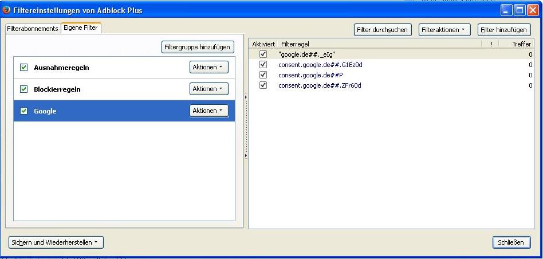Switch to the Filterabonnements tab
Viewport: 543px width, 259px height.
pos(33,29)
